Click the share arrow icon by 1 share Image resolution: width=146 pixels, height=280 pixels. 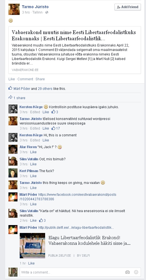click(10, 97)
